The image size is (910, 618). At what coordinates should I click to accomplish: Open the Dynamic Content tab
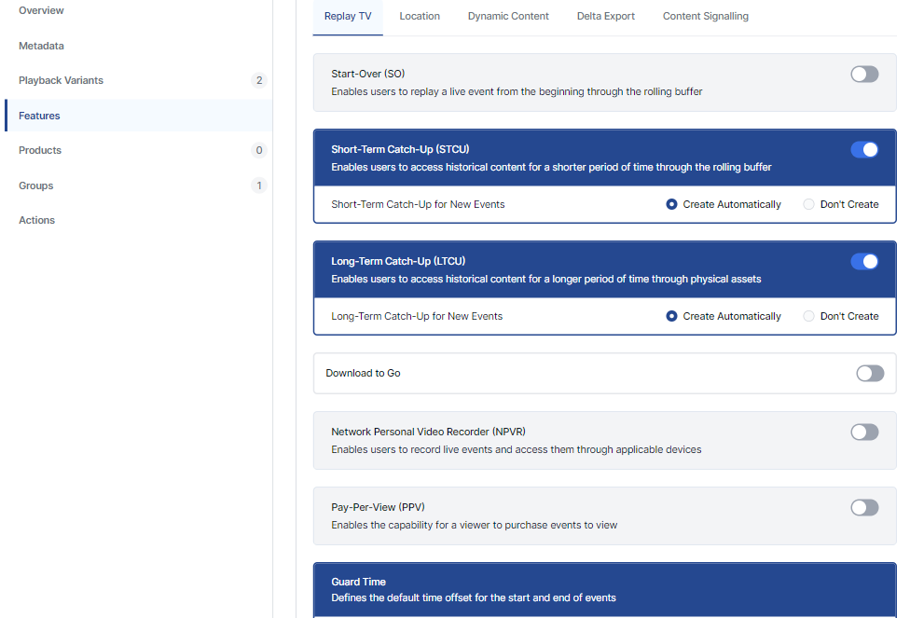[508, 16]
